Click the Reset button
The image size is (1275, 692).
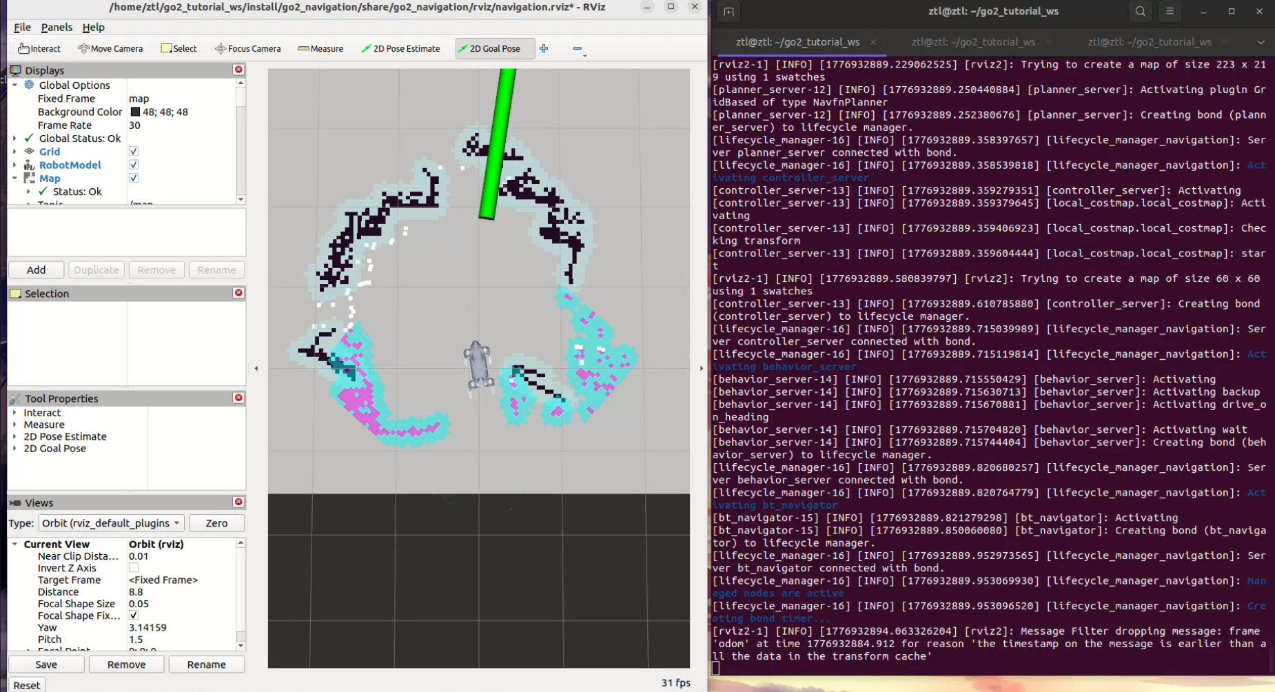click(27, 684)
